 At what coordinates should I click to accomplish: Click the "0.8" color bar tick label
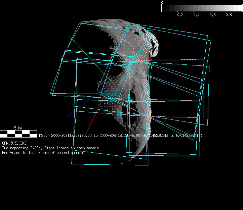pyautogui.click(x=229, y=15)
